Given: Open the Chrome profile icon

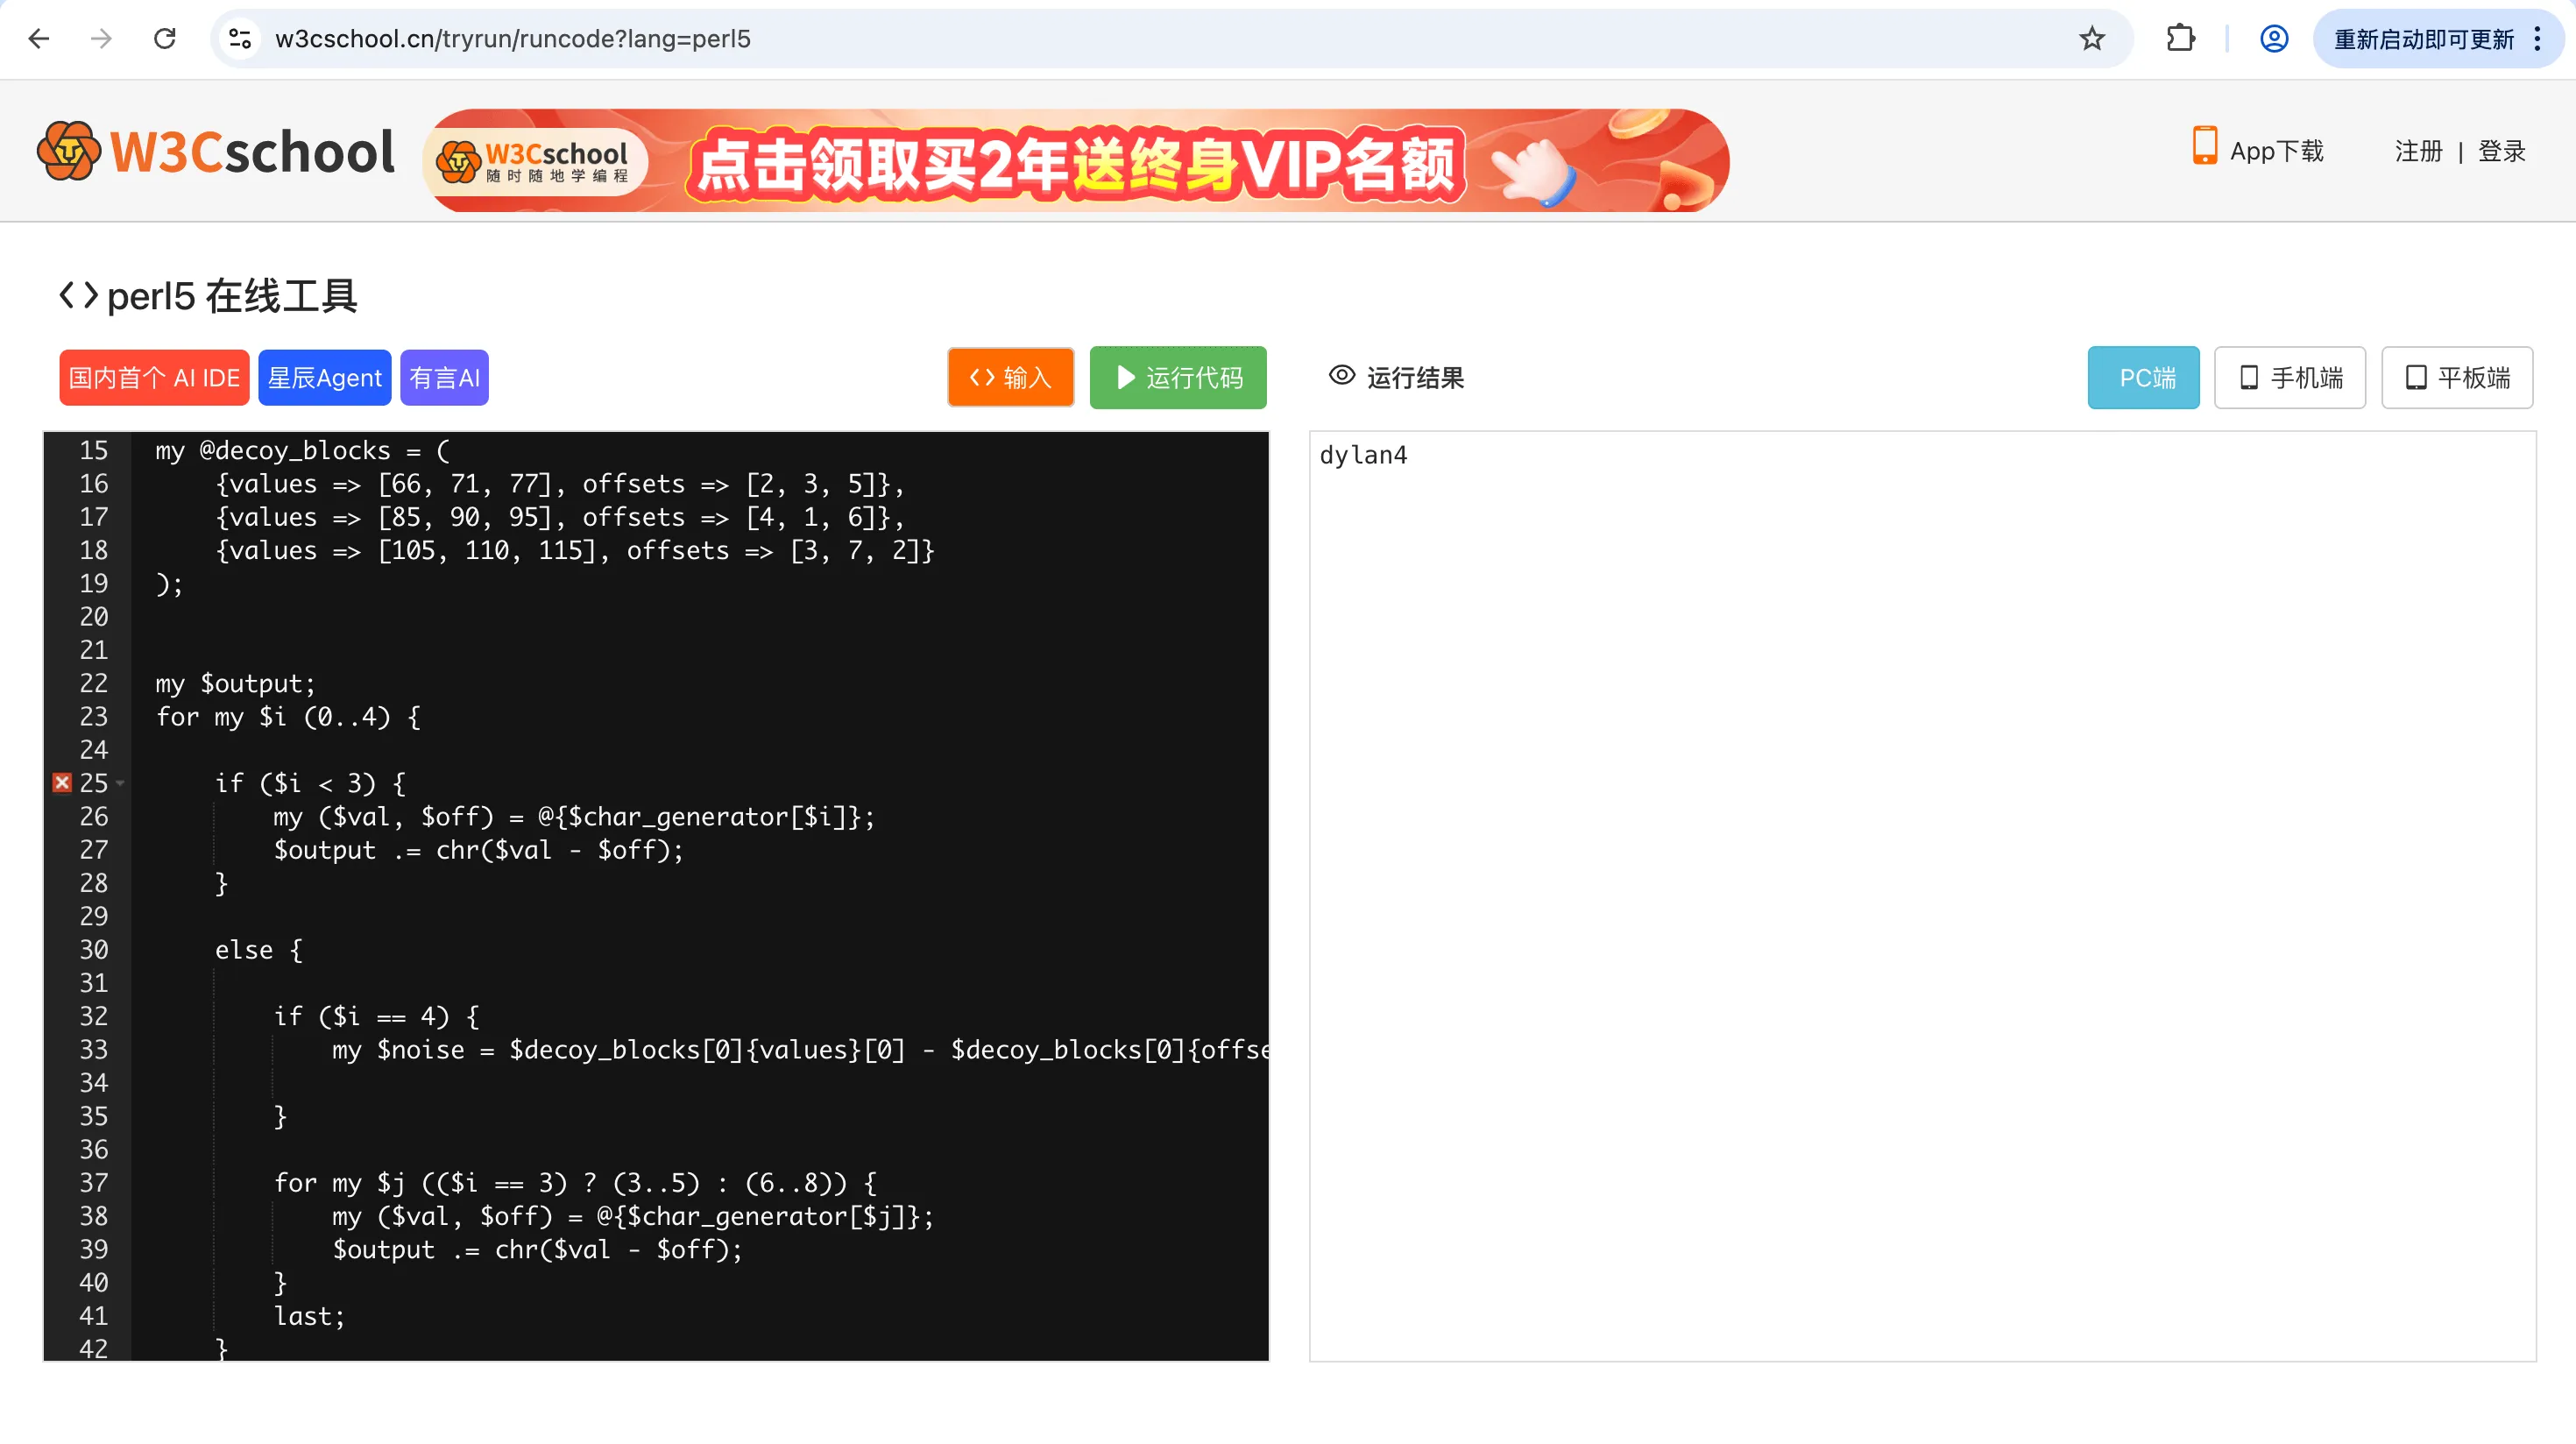Looking at the screenshot, I should [x=2273, y=39].
